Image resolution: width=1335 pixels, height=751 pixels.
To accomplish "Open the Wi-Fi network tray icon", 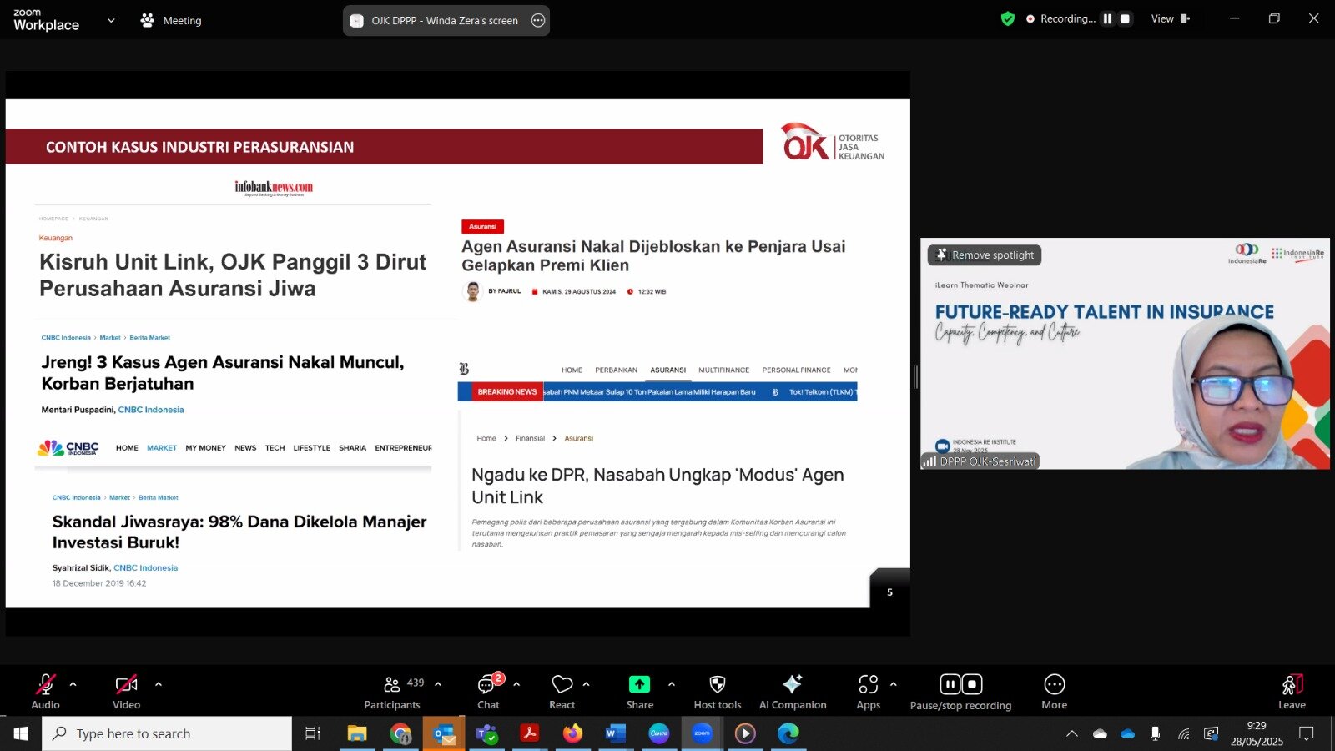I will [x=1183, y=733].
